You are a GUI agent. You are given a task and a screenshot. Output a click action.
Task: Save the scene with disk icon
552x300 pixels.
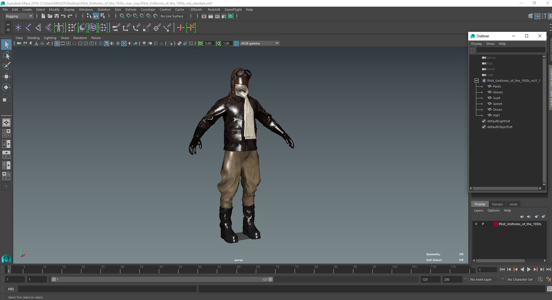tap(57, 16)
